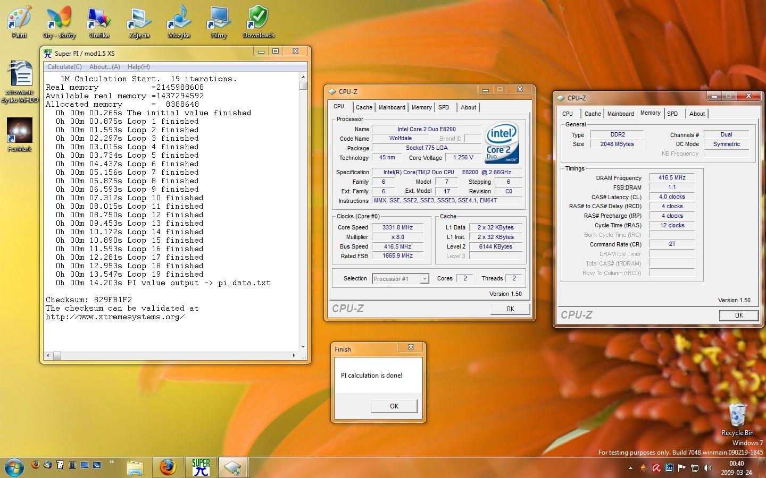The image size is (766, 478).
Task: Open Windows Explorer from the taskbar
Action: click(135, 468)
